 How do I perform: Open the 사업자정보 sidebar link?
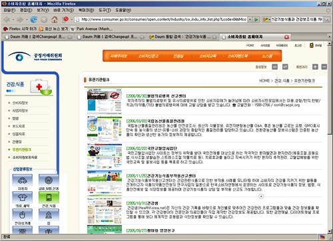point(20,111)
